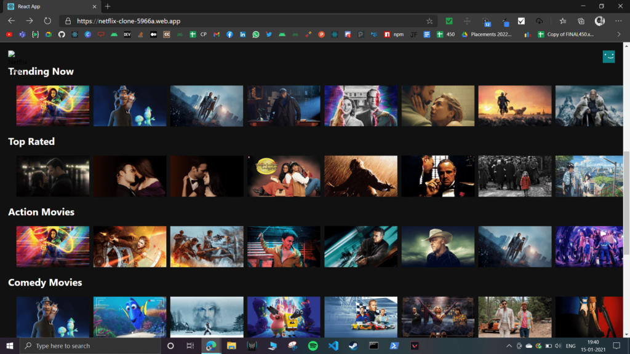The width and height of the screenshot is (630, 354).
Task: Launch Spotify from the taskbar
Action: click(x=313, y=346)
